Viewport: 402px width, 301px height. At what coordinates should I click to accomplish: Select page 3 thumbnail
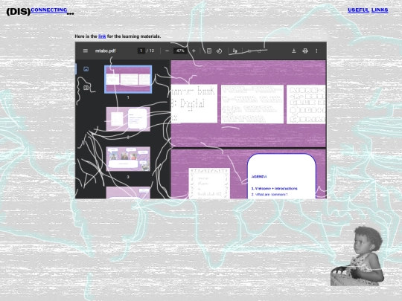pos(128,159)
